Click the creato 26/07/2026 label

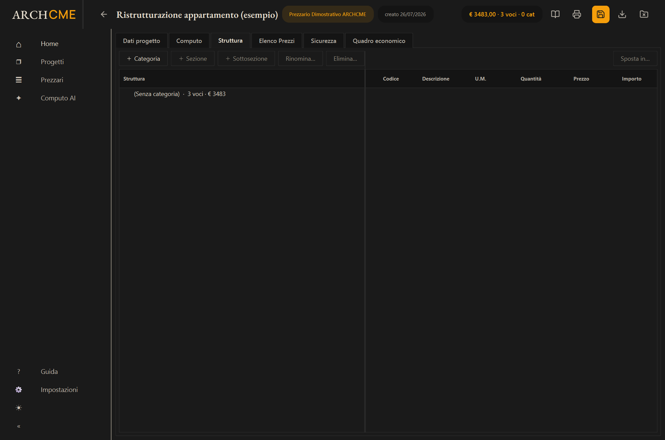point(405,14)
